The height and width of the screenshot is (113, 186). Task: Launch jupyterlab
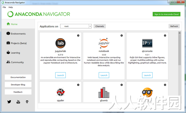click(x=60, y=75)
